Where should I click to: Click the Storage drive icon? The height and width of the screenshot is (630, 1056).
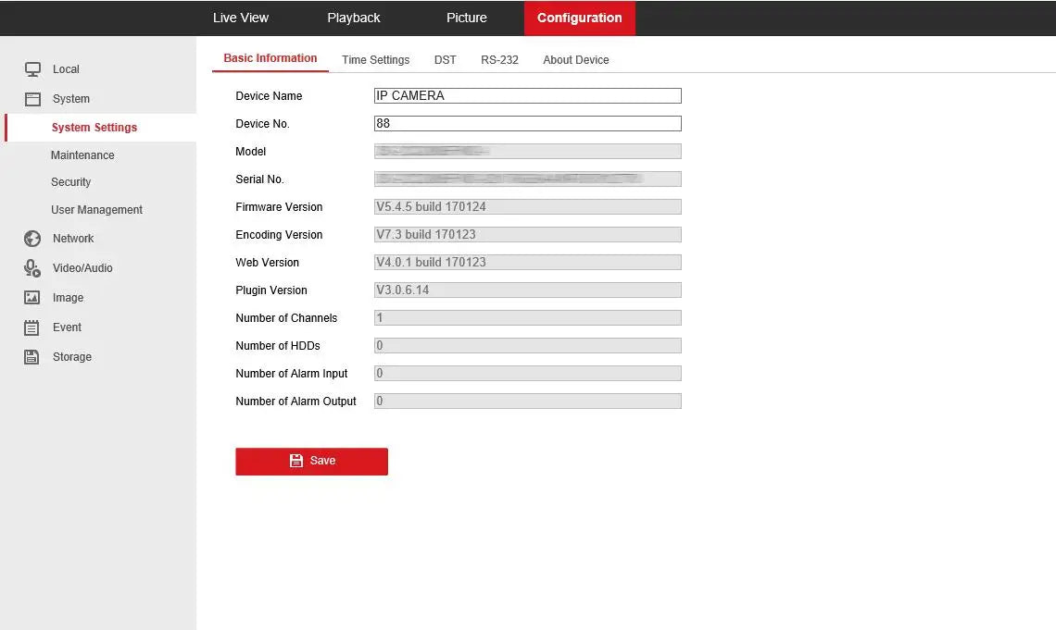pyautogui.click(x=31, y=356)
